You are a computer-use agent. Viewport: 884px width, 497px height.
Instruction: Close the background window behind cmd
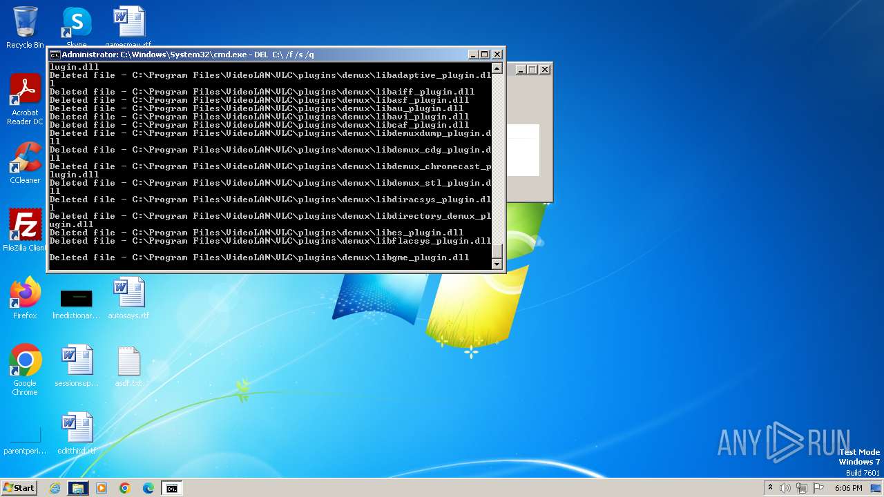tap(545, 69)
